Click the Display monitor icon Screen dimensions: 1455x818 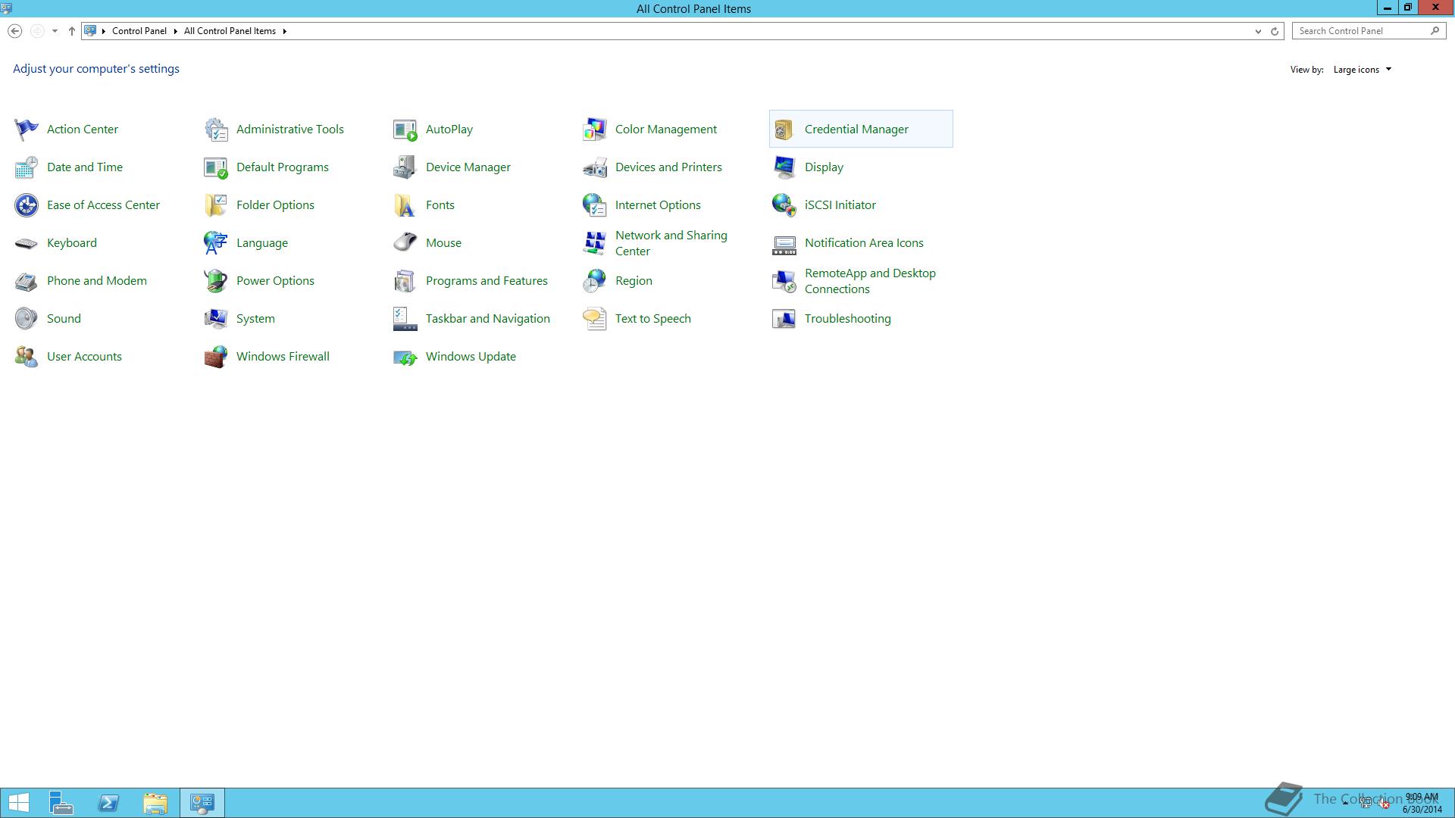coord(784,167)
